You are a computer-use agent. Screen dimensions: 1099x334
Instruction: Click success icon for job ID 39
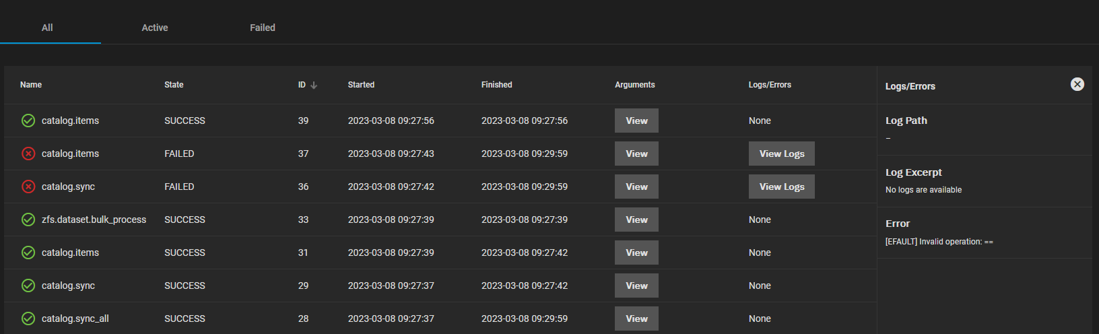point(28,121)
